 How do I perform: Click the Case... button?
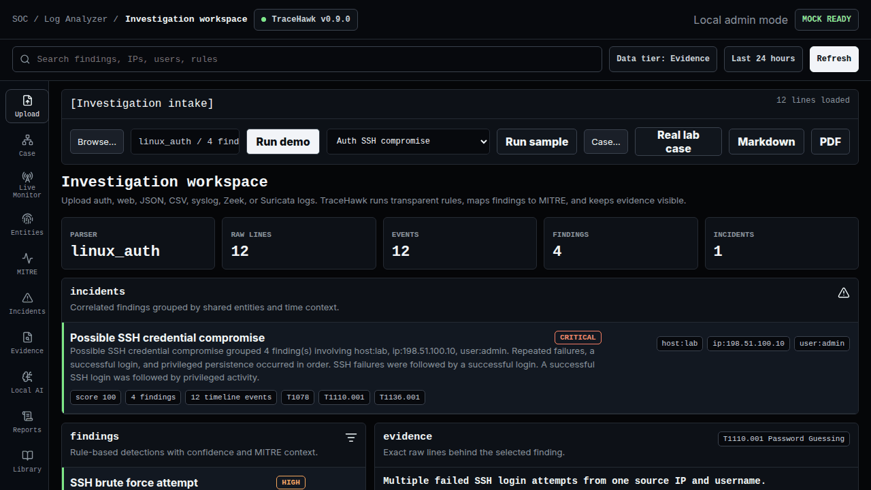(606, 142)
